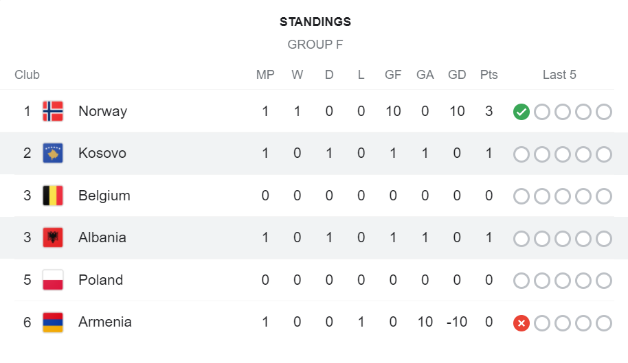Click the GROUP F label
The height and width of the screenshot is (363, 628).
point(315,45)
